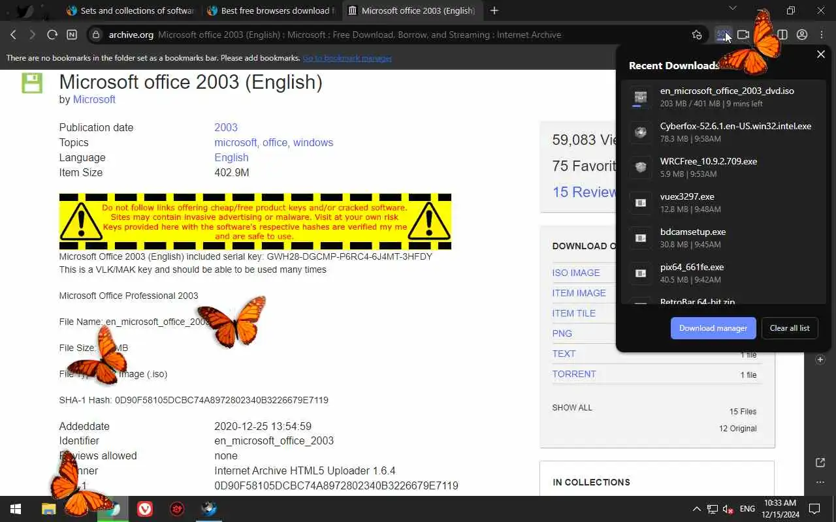Open the TORRENT download option
Screen dimensions: 836x522
574,374
